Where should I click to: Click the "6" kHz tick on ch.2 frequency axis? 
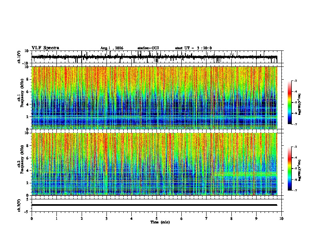coord(28,158)
